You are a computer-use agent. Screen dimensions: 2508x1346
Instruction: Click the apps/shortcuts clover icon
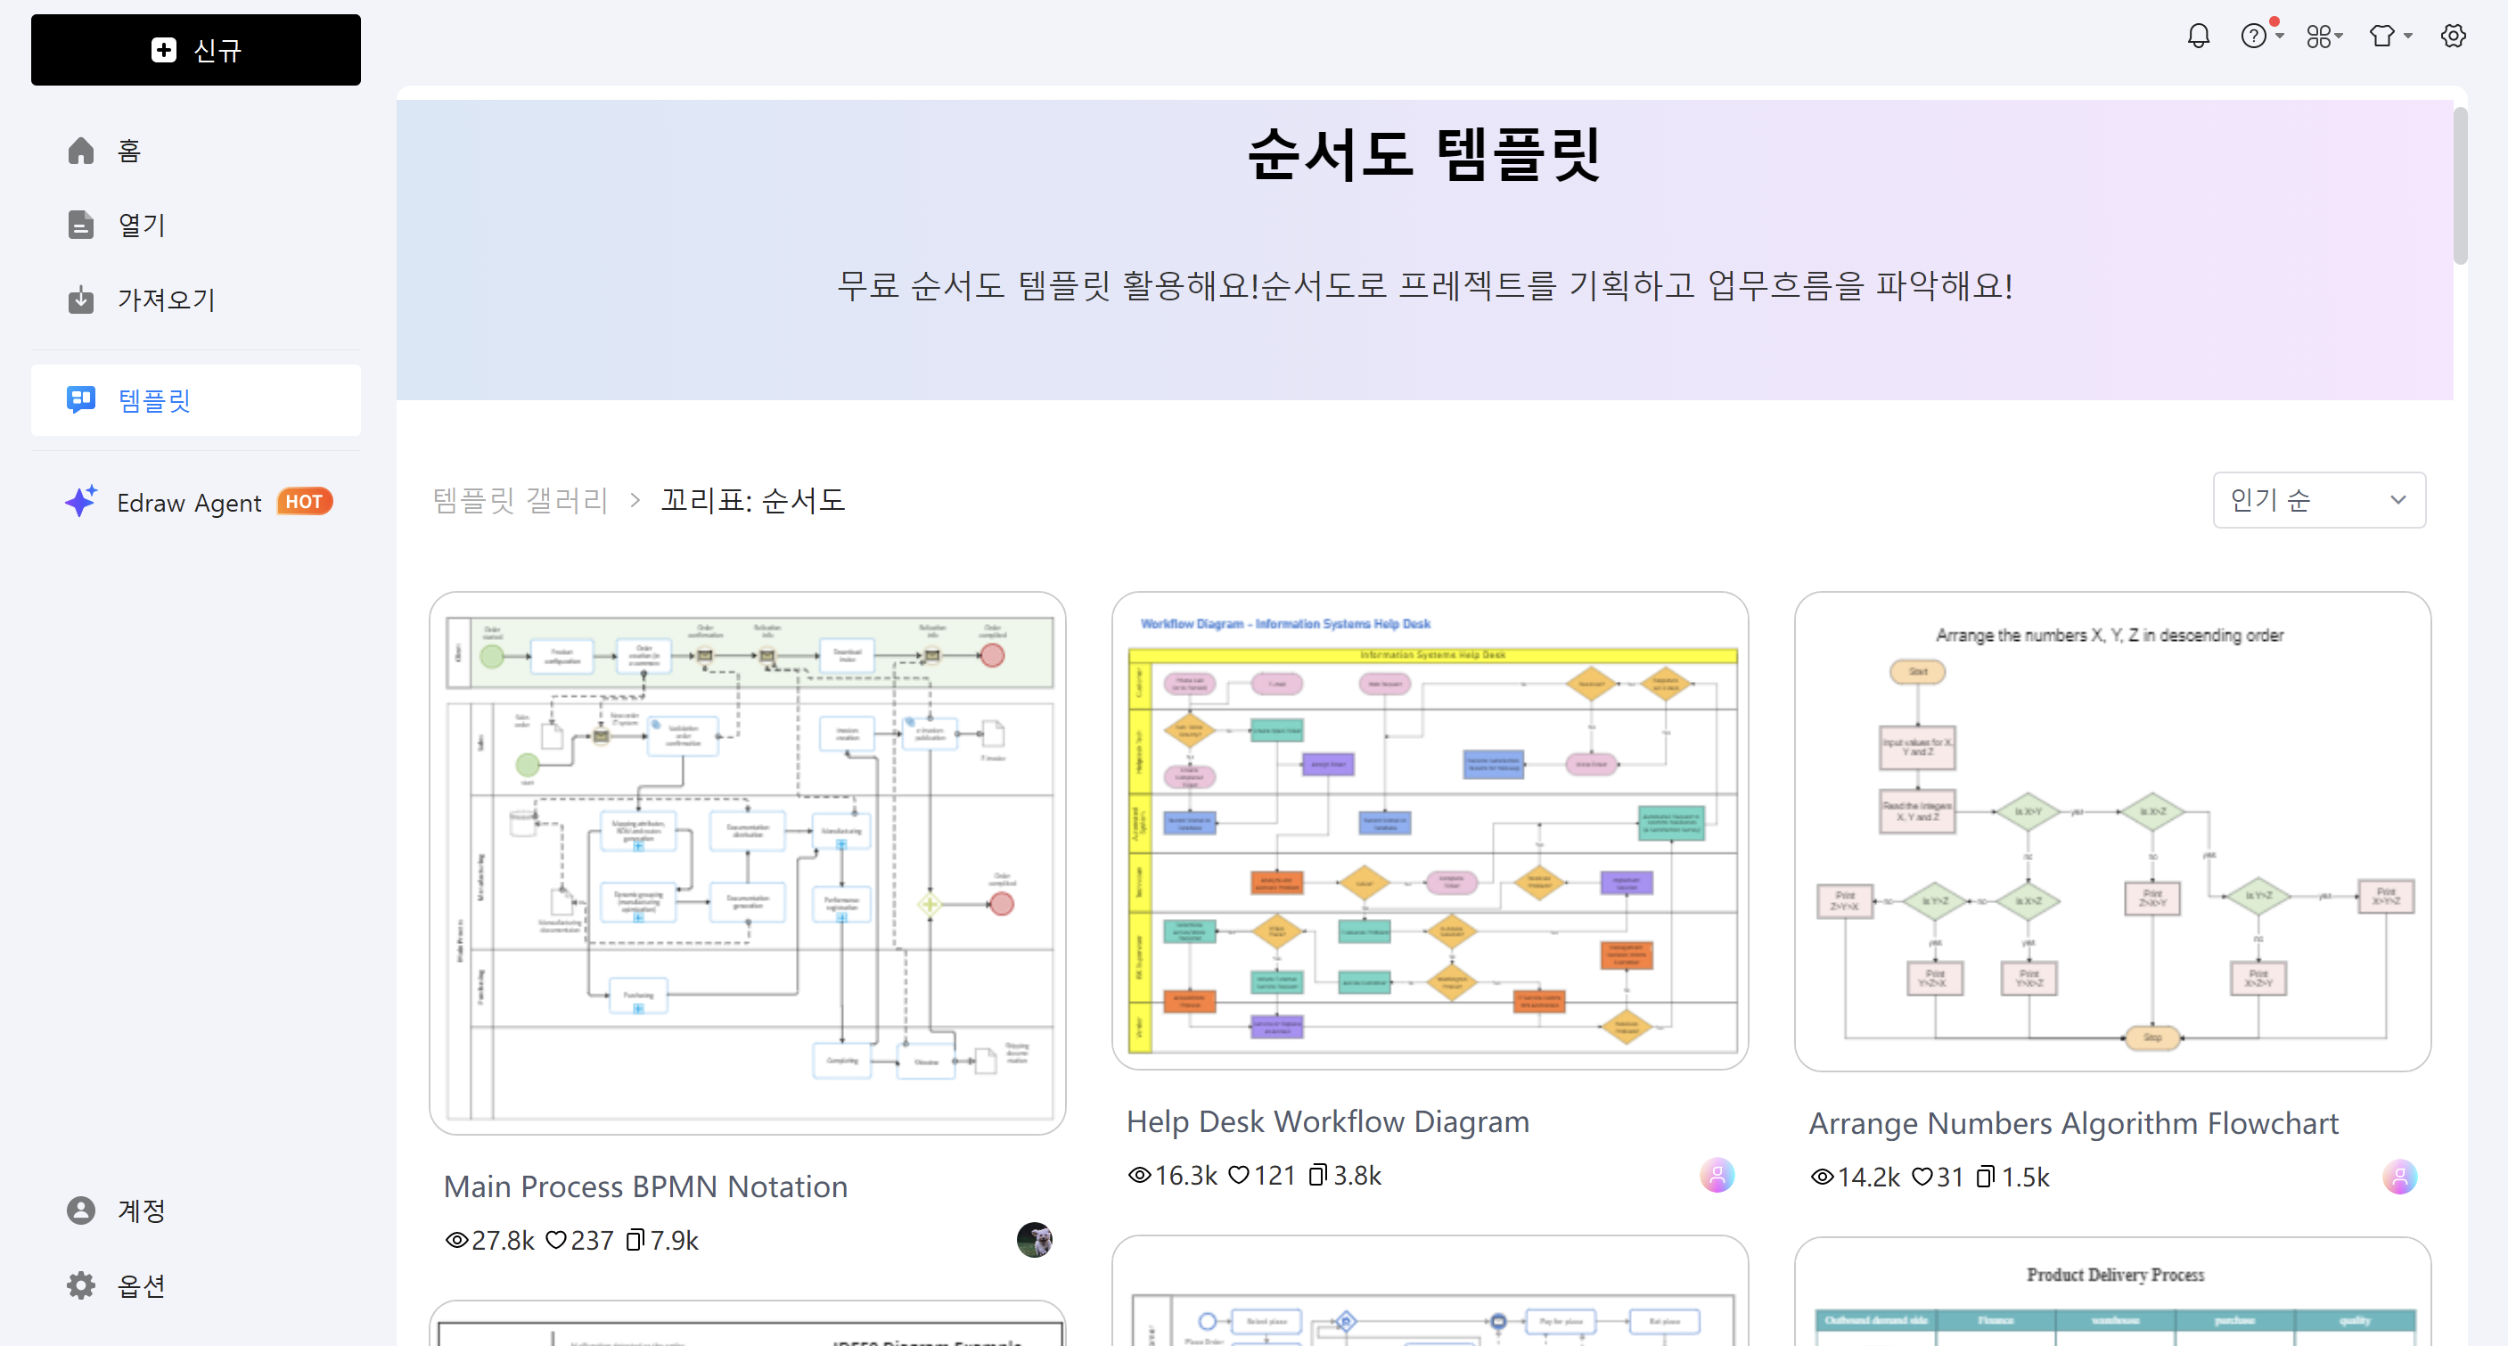point(2319,35)
